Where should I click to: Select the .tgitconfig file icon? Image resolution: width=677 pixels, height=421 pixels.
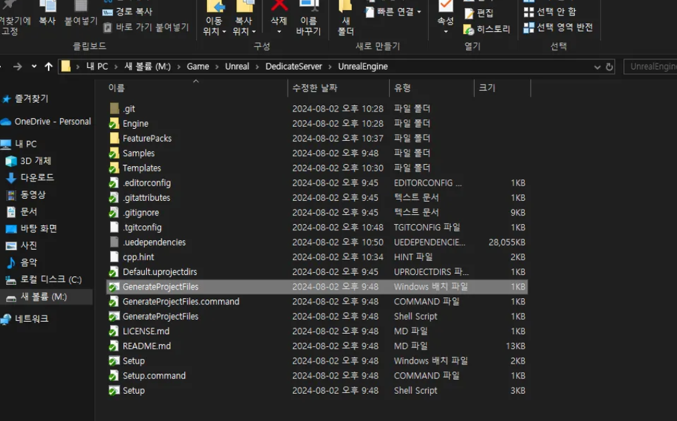[x=114, y=228]
